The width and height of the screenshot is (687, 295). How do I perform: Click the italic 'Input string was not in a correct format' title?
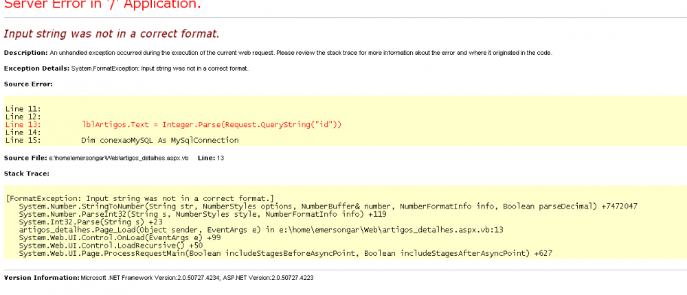111,34
